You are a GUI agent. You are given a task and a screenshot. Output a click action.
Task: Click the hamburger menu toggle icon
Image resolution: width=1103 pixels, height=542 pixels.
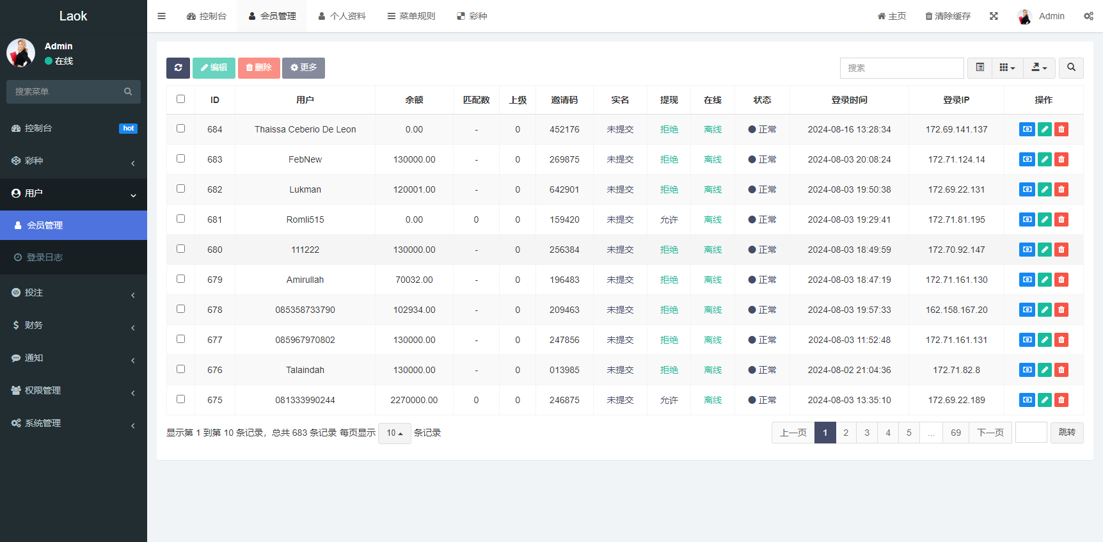[x=161, y=16]
